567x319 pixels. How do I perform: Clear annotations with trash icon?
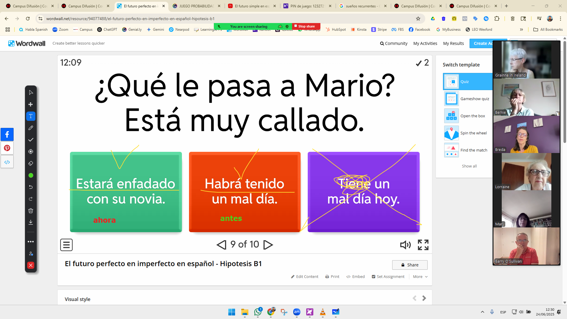(31, 211)
